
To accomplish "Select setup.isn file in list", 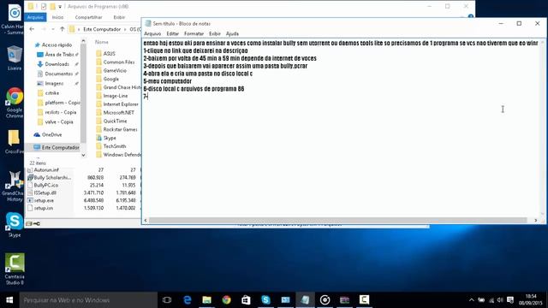I will click(x=44, y=208).
